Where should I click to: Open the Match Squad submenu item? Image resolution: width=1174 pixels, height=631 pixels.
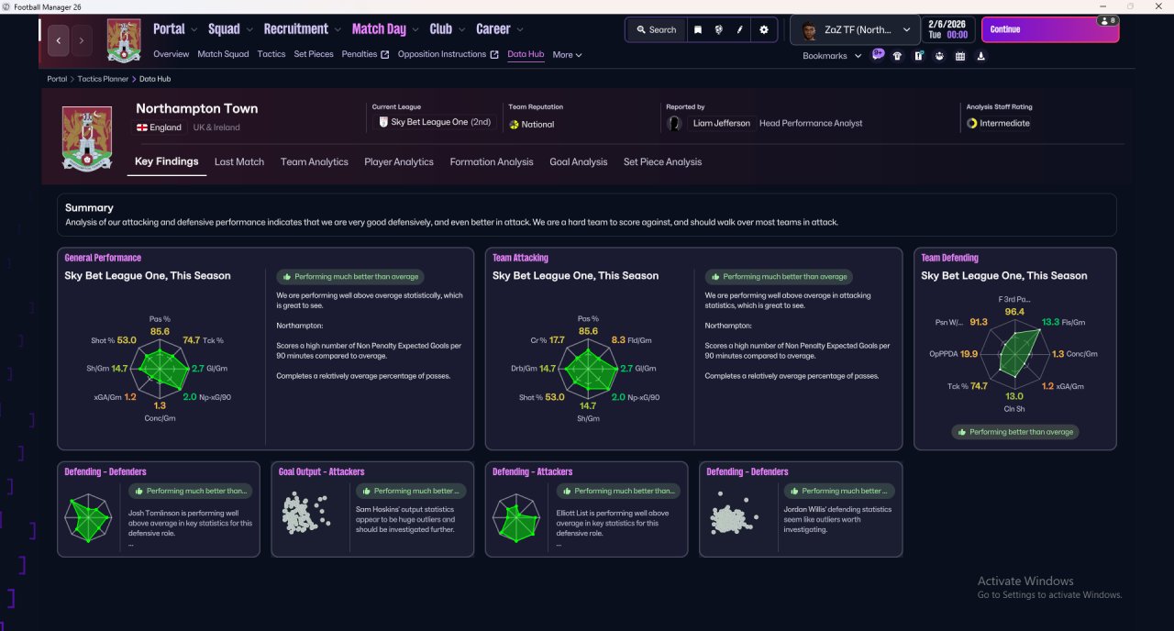[x=223, y=54]
